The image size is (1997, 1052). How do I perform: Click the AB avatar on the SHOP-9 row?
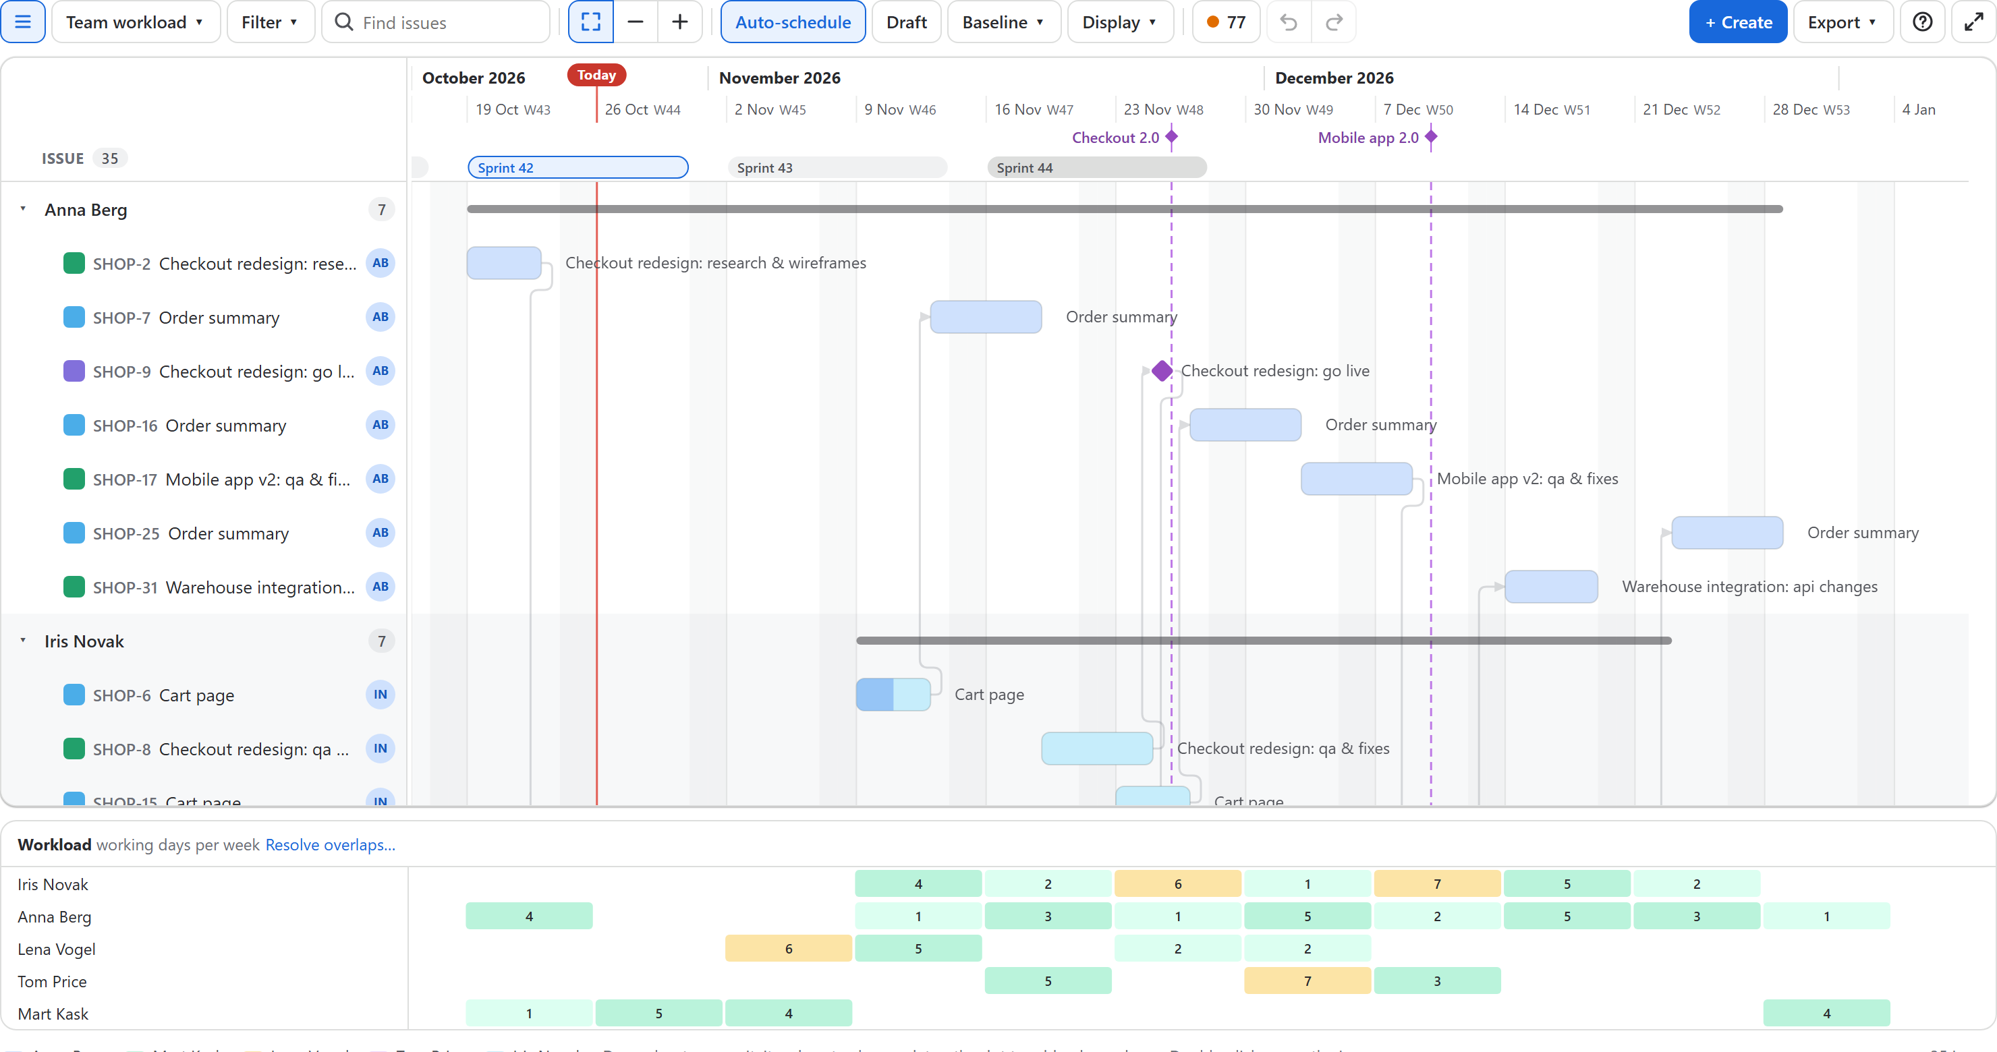(380, 371)
